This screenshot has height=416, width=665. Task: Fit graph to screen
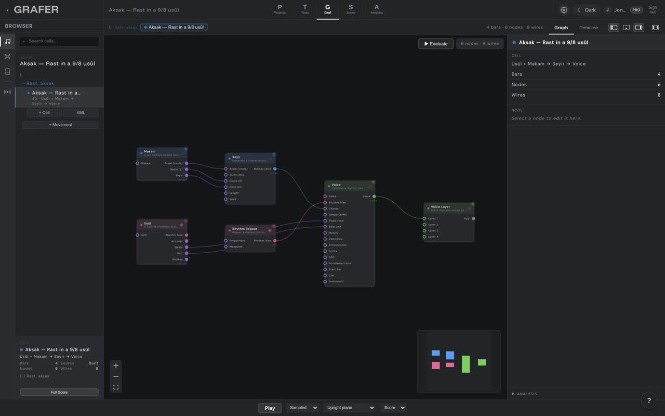pyautogui.click(x=116, y=387)
